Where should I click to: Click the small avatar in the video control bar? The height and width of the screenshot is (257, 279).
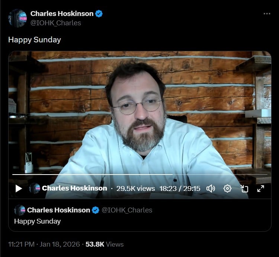(35, 188)
